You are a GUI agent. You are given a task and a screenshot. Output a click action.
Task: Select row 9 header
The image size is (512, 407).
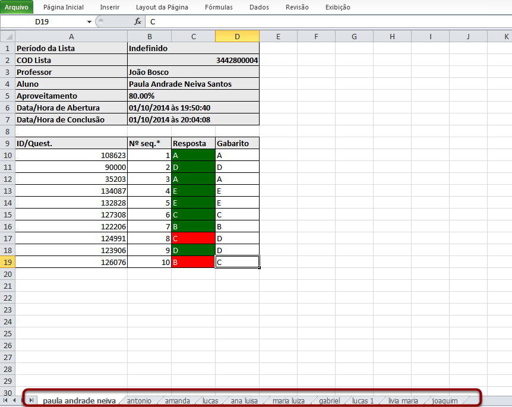tap(7, 143)
